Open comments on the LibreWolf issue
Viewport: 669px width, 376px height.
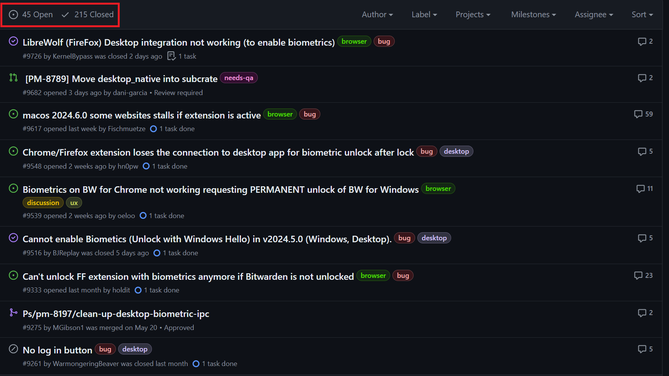(x=645, y=41)
